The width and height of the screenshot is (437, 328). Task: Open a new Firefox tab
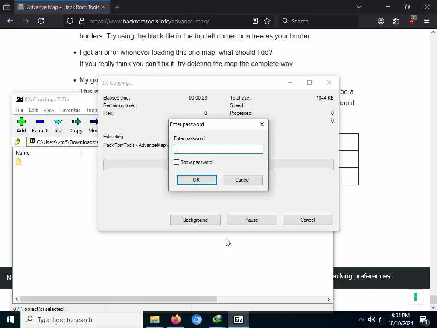pyautogui.click(x=117, y=7)
